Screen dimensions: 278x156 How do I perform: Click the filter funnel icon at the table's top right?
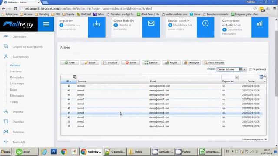[x=265, y=77]
